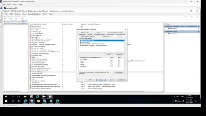The height and width of the screenshot is (116, 206).
Task: Open File Explorer on the outer taskbar
Action: 38,101
